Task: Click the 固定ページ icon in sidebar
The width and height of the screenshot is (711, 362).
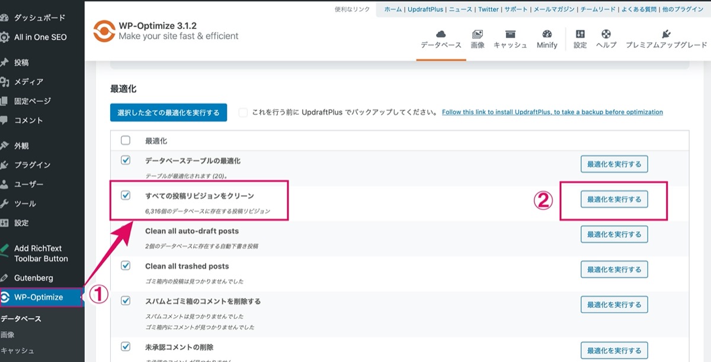Action: [x=5, y=101]
